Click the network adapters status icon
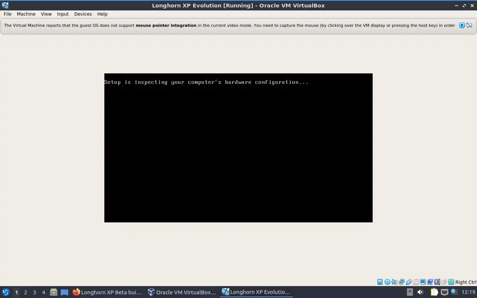Image resolution: width=477 pixels, height=298 pixels. click(401, 282)
